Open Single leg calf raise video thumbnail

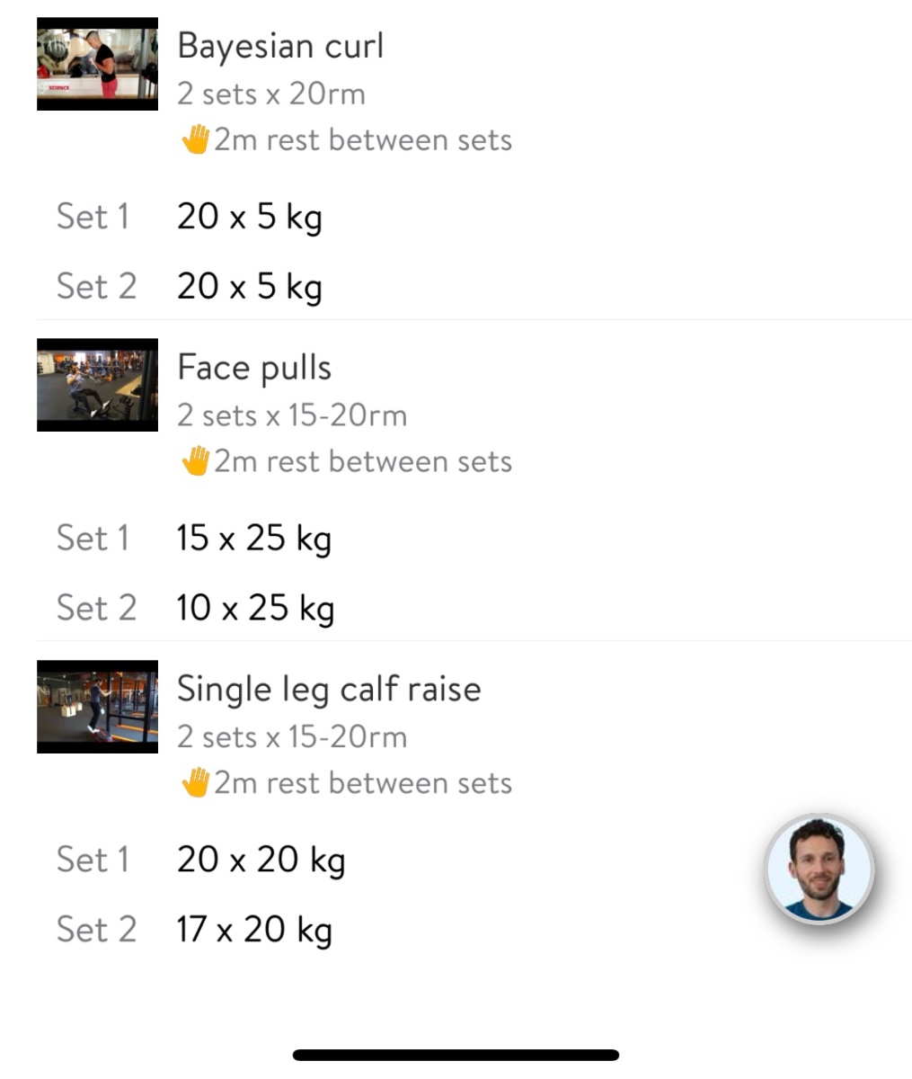click(97, 707)
